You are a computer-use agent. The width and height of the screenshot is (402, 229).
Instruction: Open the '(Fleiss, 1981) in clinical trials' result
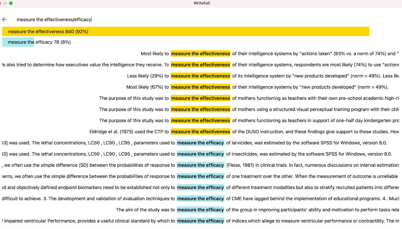pos(200,165)
